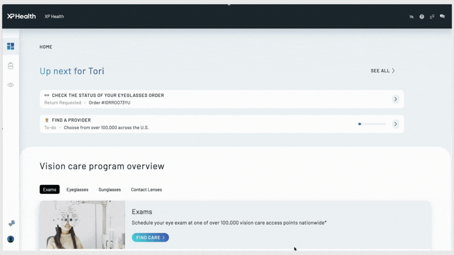Click the FIND CARE button

pos(150,238)
